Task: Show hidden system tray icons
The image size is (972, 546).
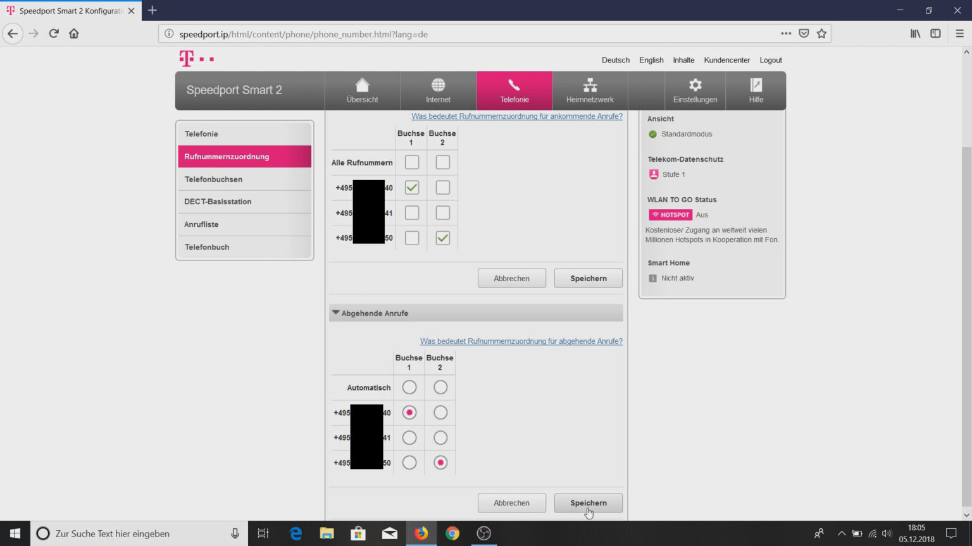Action: click(841, 533)
